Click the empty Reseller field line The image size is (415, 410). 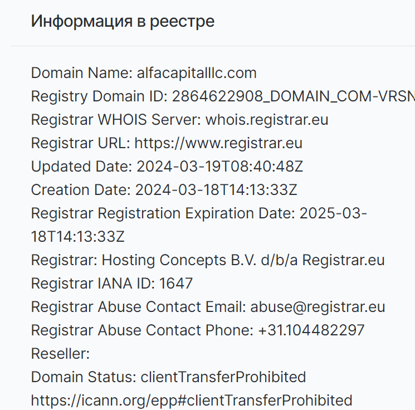[x=60, y=354]
